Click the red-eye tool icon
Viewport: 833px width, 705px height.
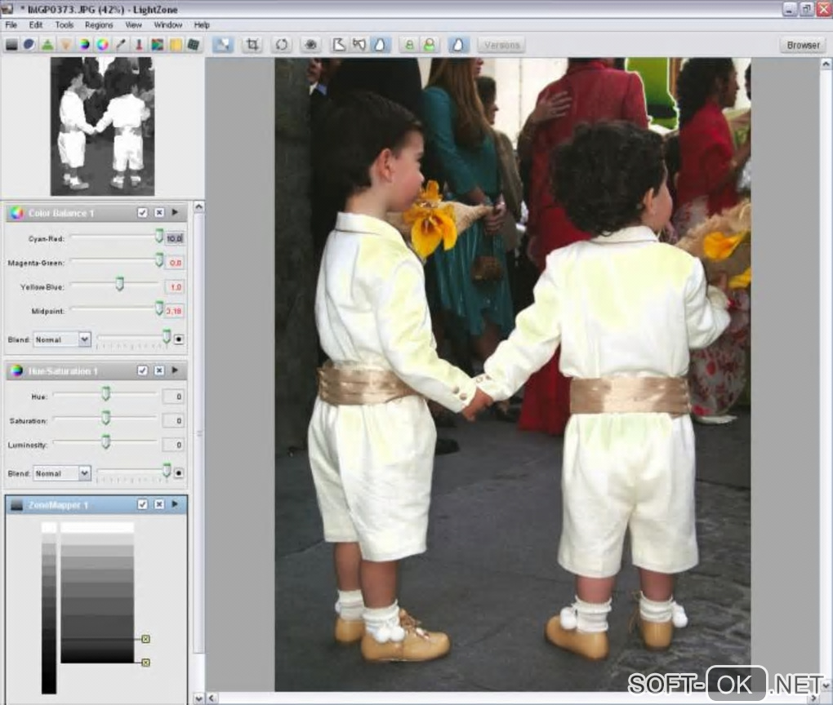[310, 45]
